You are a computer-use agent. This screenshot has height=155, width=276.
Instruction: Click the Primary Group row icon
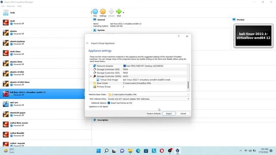click(94, 87)
